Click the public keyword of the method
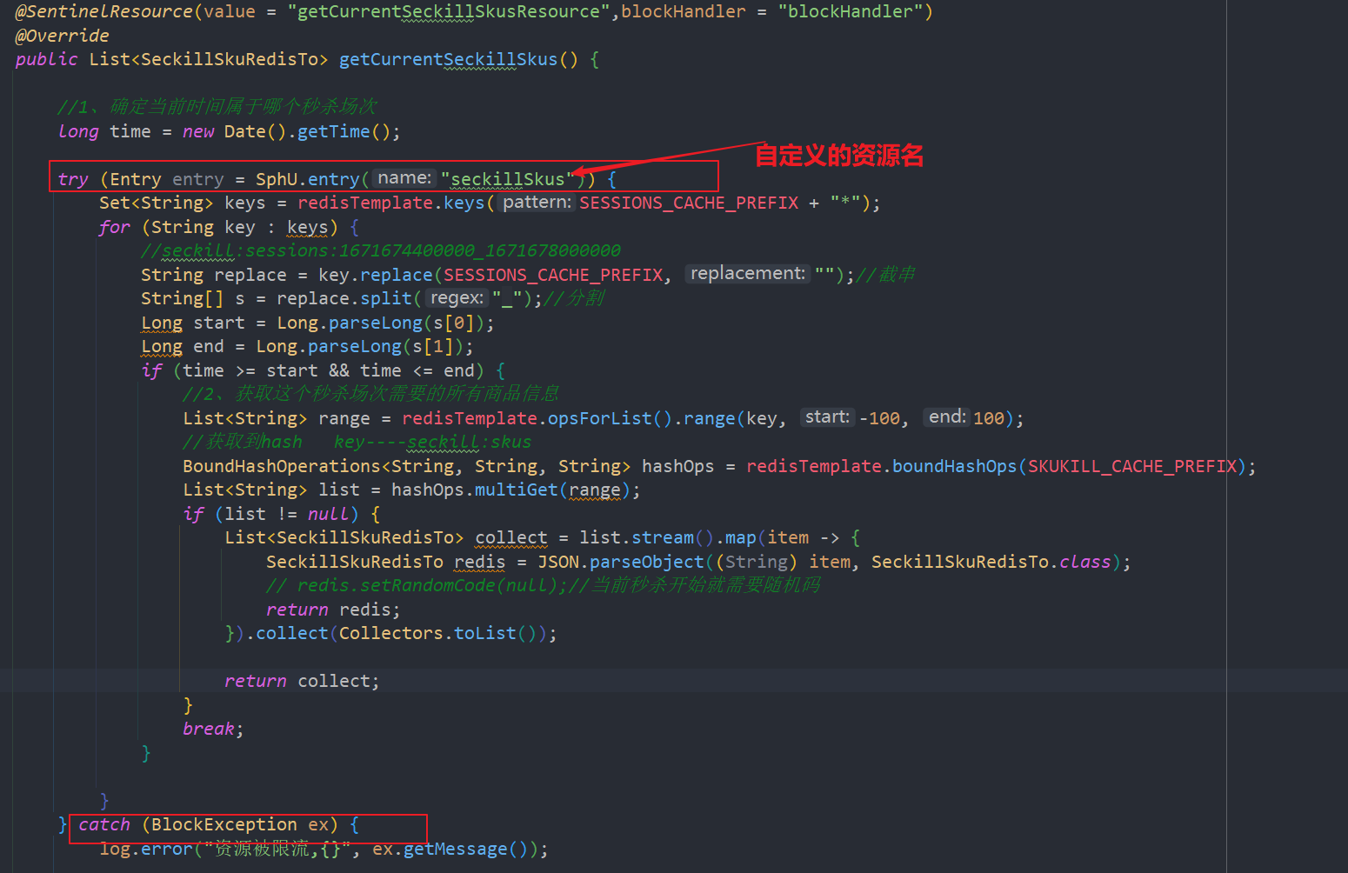The width and height of the screenshot is (1348, 873). pyautogui.click(x=46, y=59)
